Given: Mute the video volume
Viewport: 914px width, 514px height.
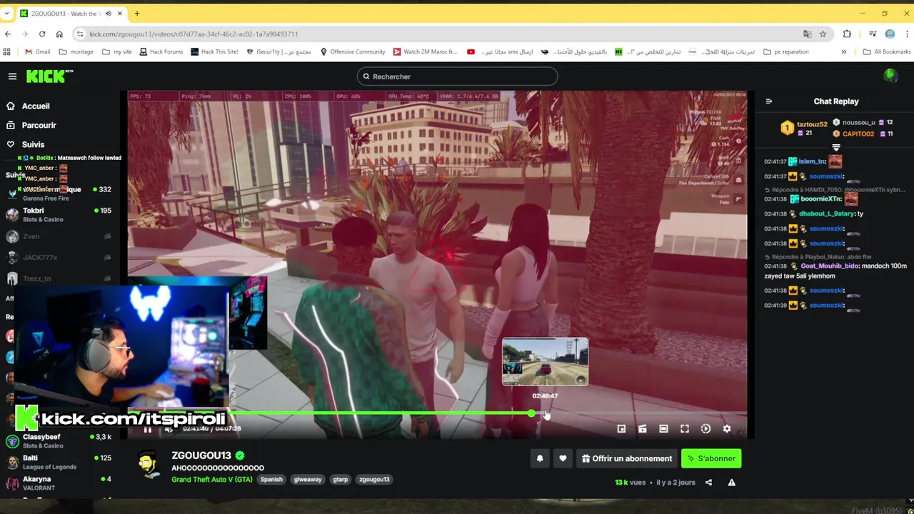Looking at the screenshot, I should click(169, 429).
